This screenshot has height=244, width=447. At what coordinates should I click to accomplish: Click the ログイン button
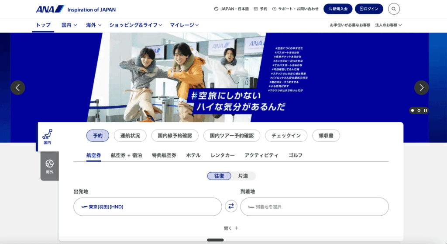click(x=369, y=9)
